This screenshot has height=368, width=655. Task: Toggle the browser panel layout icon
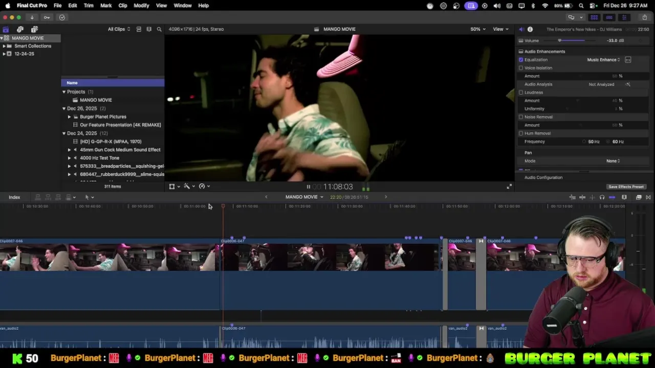coord(594,17)
